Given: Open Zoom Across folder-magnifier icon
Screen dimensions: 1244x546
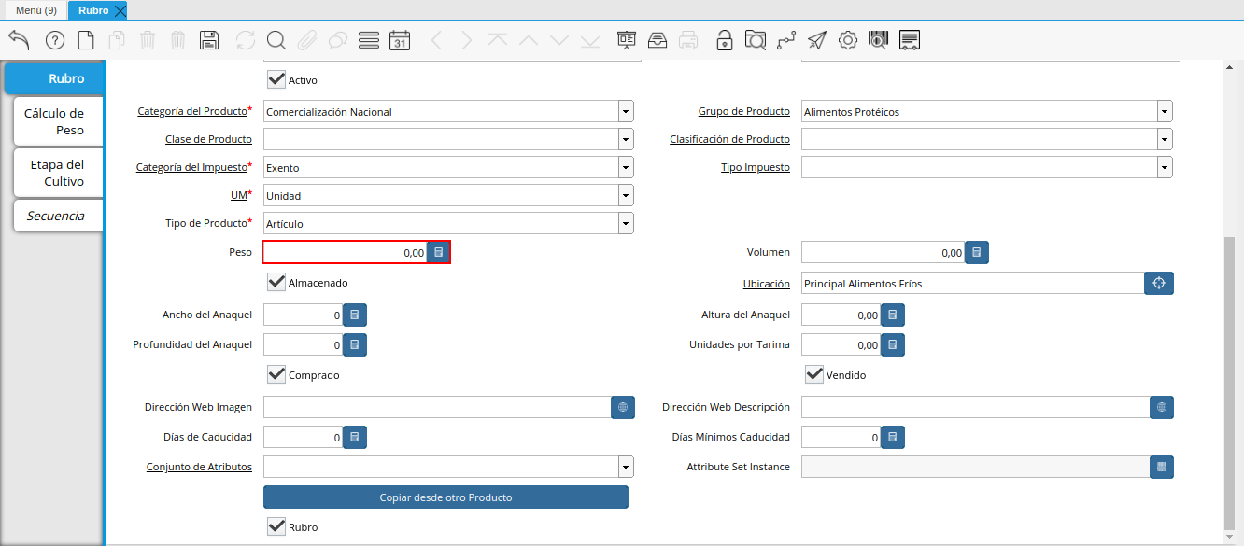Looking at the screenshot, I should [x=756, y=40].
